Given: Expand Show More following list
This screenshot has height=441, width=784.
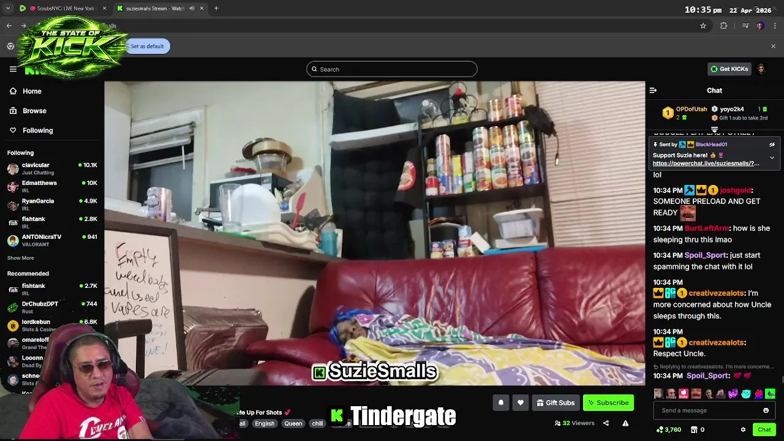Looking at the screenshot, I should point(21,258).
